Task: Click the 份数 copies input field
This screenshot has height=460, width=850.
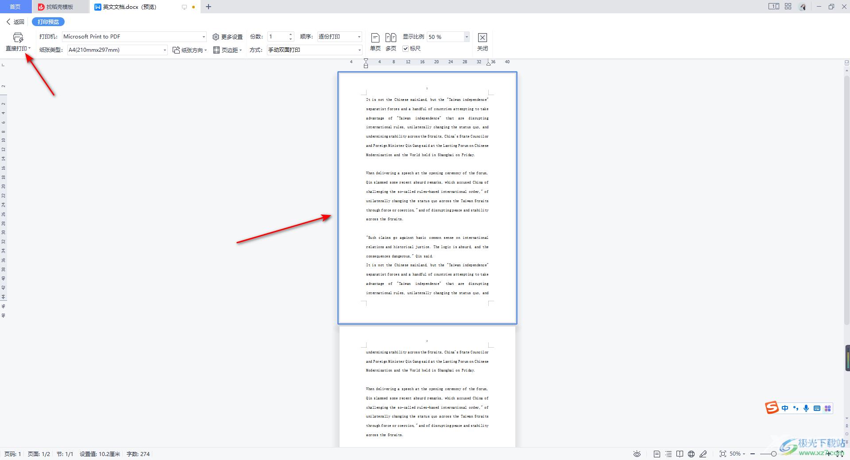Action: (278, 37)
